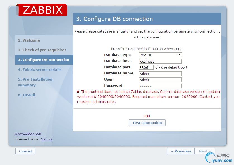Click the Next button

point(205,151)
